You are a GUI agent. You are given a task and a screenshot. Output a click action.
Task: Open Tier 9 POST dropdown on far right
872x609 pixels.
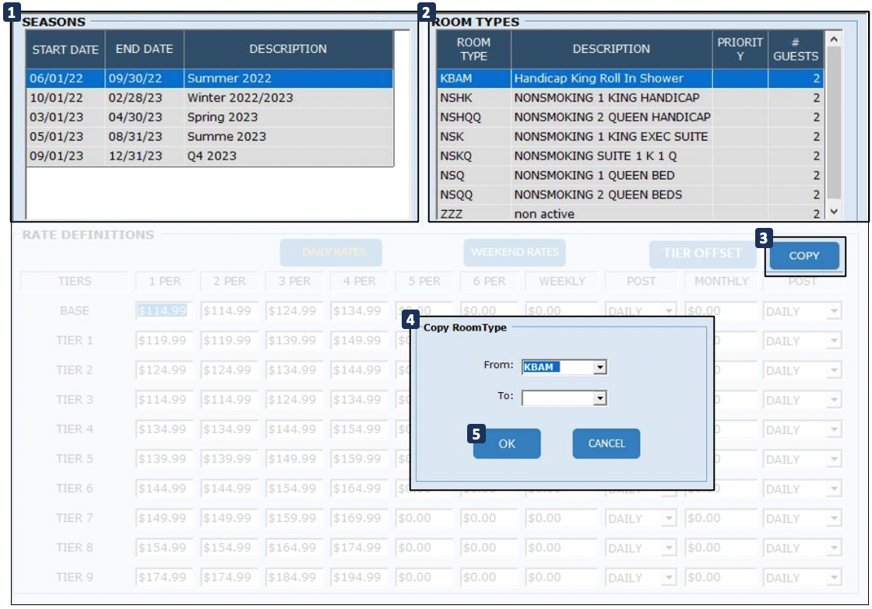click(834, 578)
